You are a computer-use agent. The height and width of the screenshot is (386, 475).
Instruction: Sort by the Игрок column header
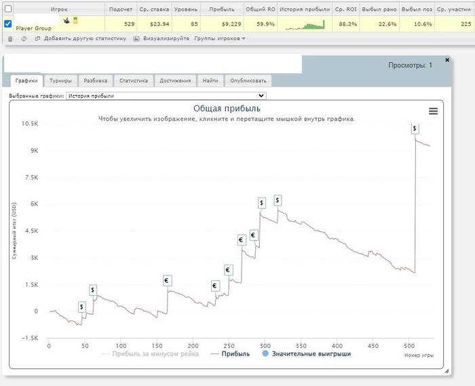pyautogui.click(x=59, y=9)
